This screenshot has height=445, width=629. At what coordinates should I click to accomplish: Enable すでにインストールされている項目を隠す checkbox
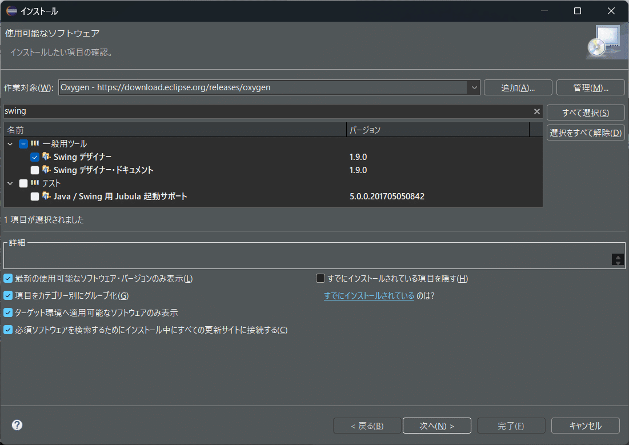(320, 278)
